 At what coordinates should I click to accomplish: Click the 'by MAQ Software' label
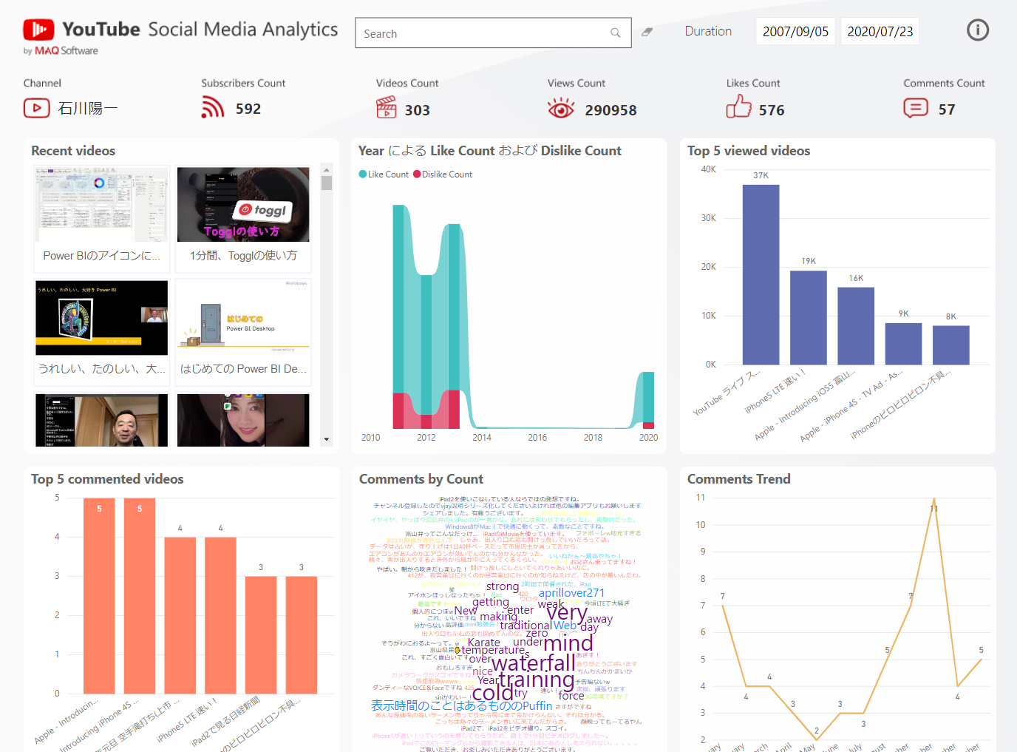point(61,51)
